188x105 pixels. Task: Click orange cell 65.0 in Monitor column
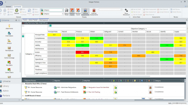point(139,56)
